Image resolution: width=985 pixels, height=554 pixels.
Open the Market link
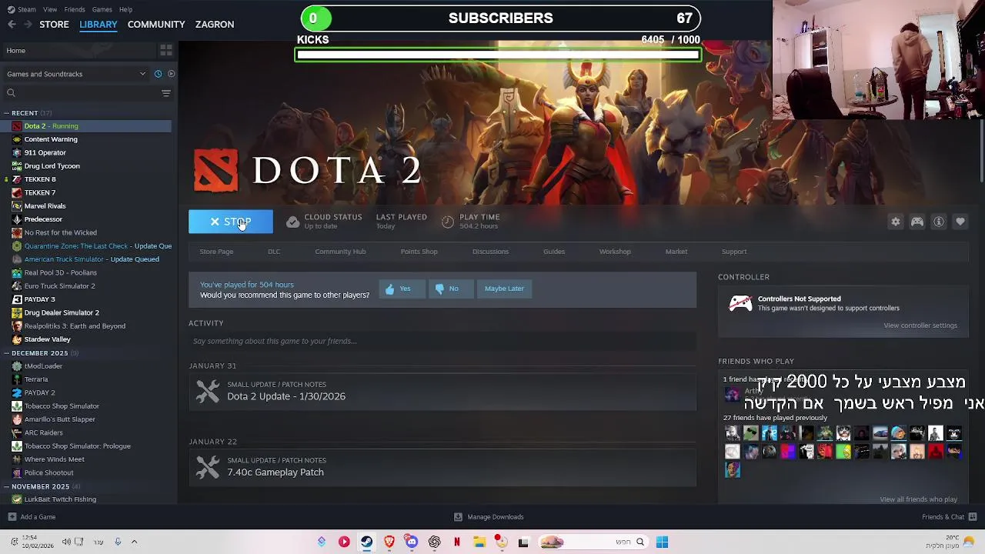[676, 252]
